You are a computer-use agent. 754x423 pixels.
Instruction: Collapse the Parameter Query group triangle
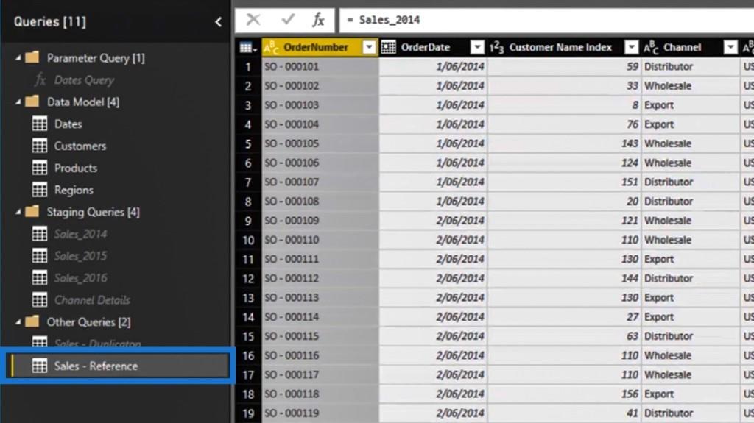point(18,58)
